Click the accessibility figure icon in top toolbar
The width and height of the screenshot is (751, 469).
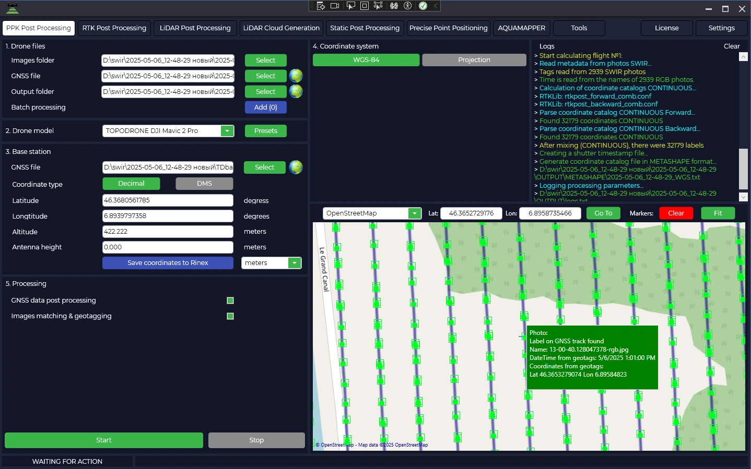[x=408, y=6]
